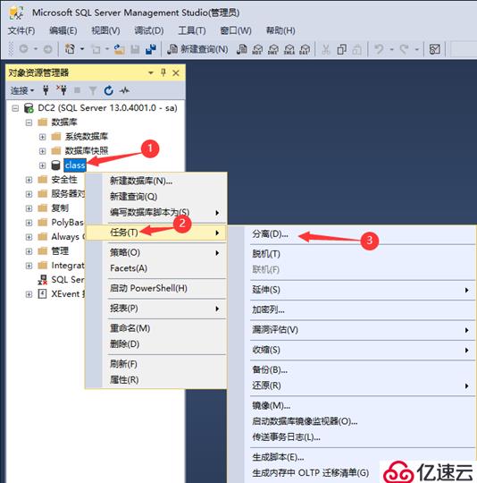Open the 调试(D) menu
The height and width of the screenshot is (483, 477).
tap(149, 30)
